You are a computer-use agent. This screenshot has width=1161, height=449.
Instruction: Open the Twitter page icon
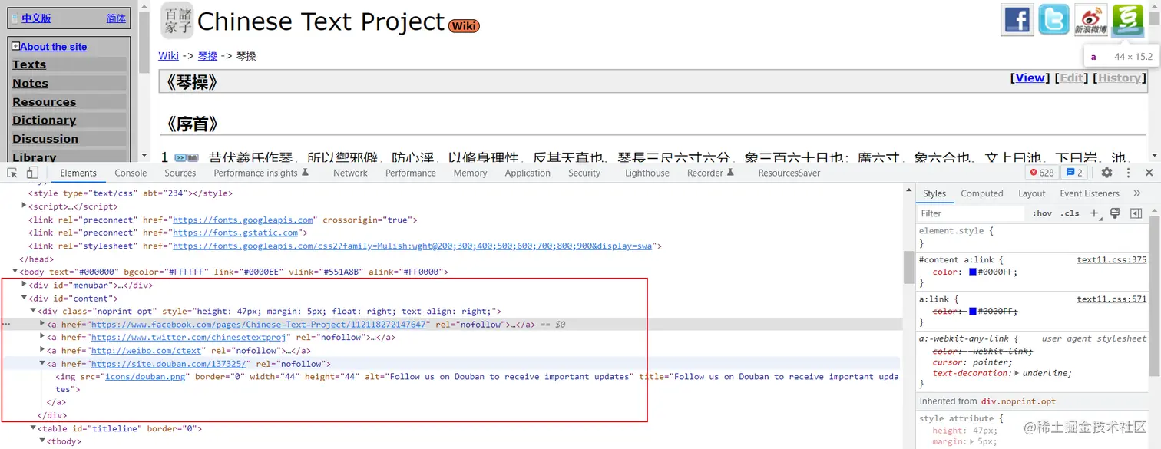[1054, 19]
